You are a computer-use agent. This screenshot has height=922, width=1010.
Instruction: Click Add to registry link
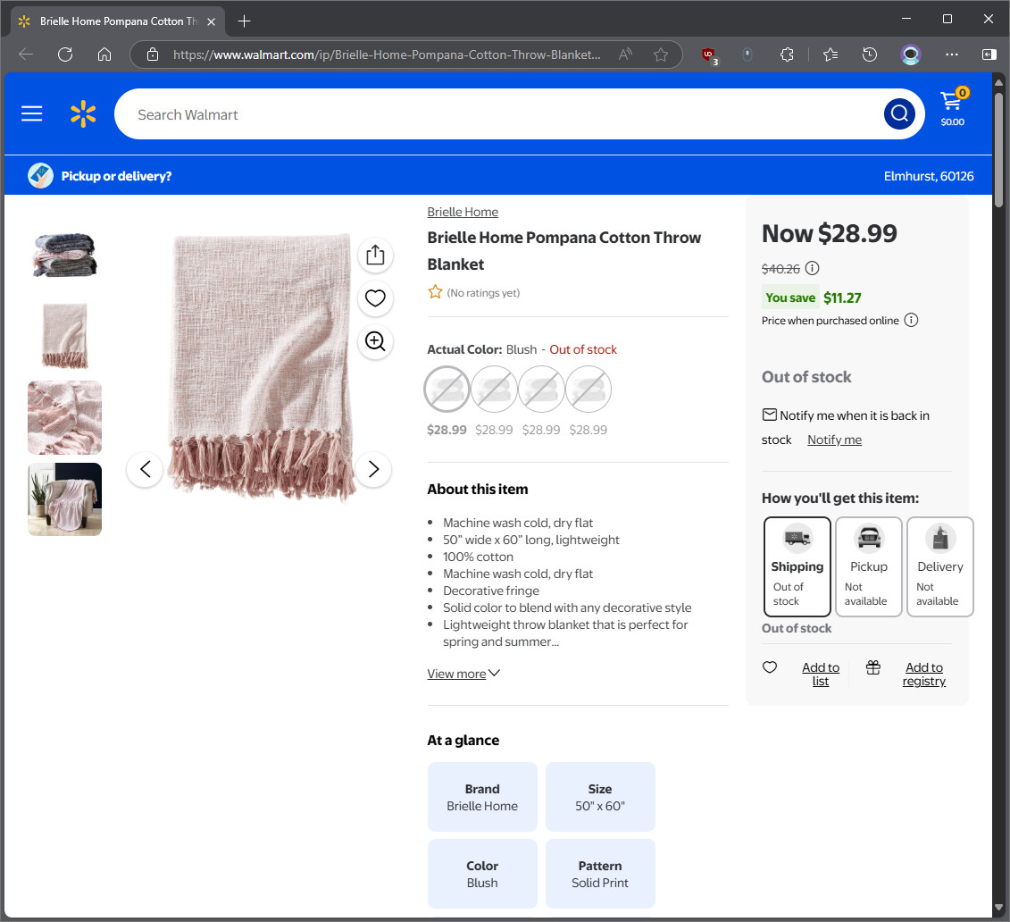pos(924,674)
